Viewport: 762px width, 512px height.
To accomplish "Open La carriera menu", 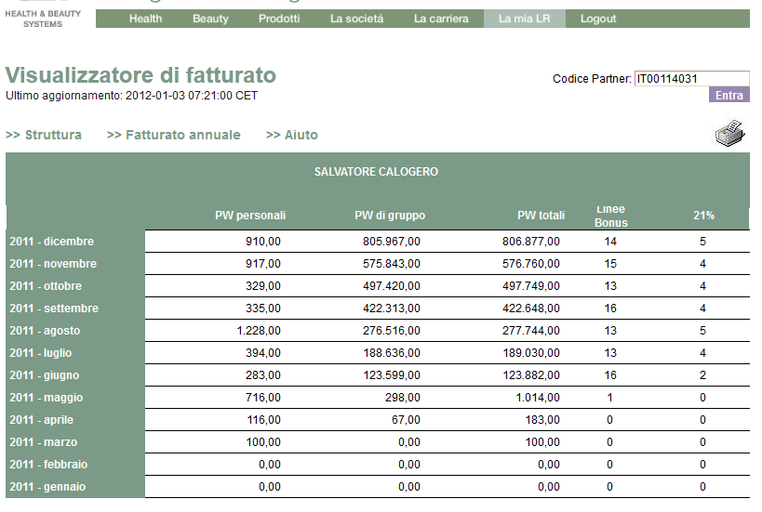I will click(441, 19).
